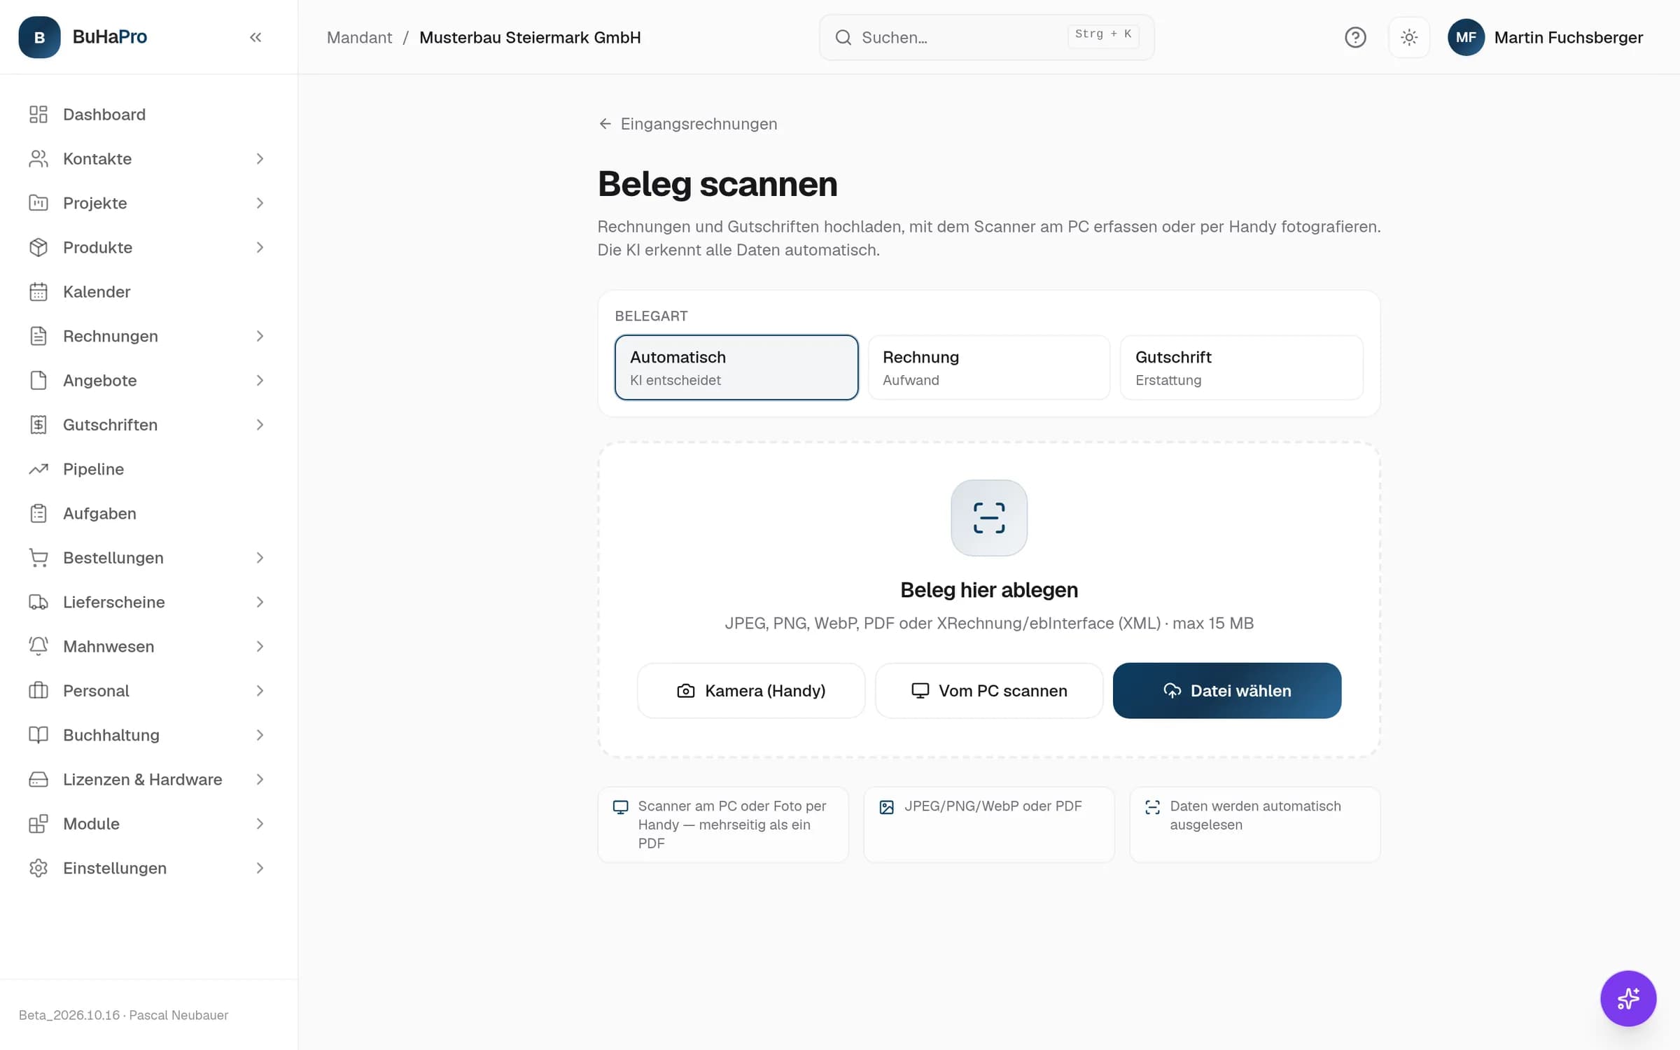The width and height of the screenshot is (1680, 1050).
Task: Click the Dashboard grid icon
Action: coord(38,114)
